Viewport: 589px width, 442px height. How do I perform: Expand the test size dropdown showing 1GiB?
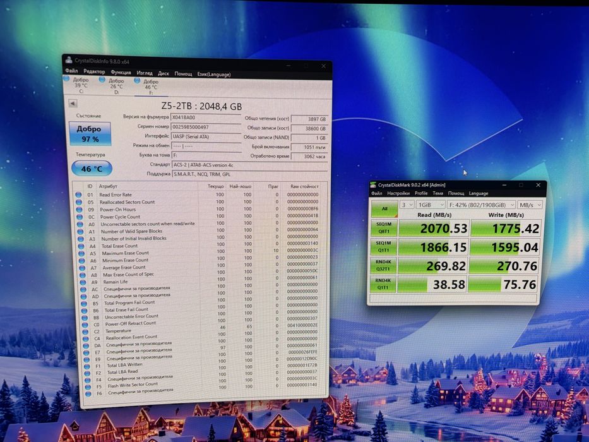coord(431,205)
